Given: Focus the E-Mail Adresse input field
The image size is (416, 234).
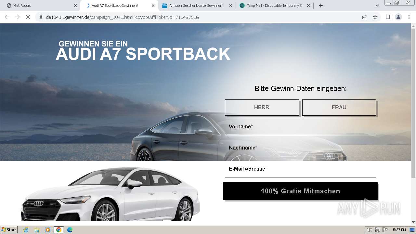Looking at the screenshot, I should 300,169.
